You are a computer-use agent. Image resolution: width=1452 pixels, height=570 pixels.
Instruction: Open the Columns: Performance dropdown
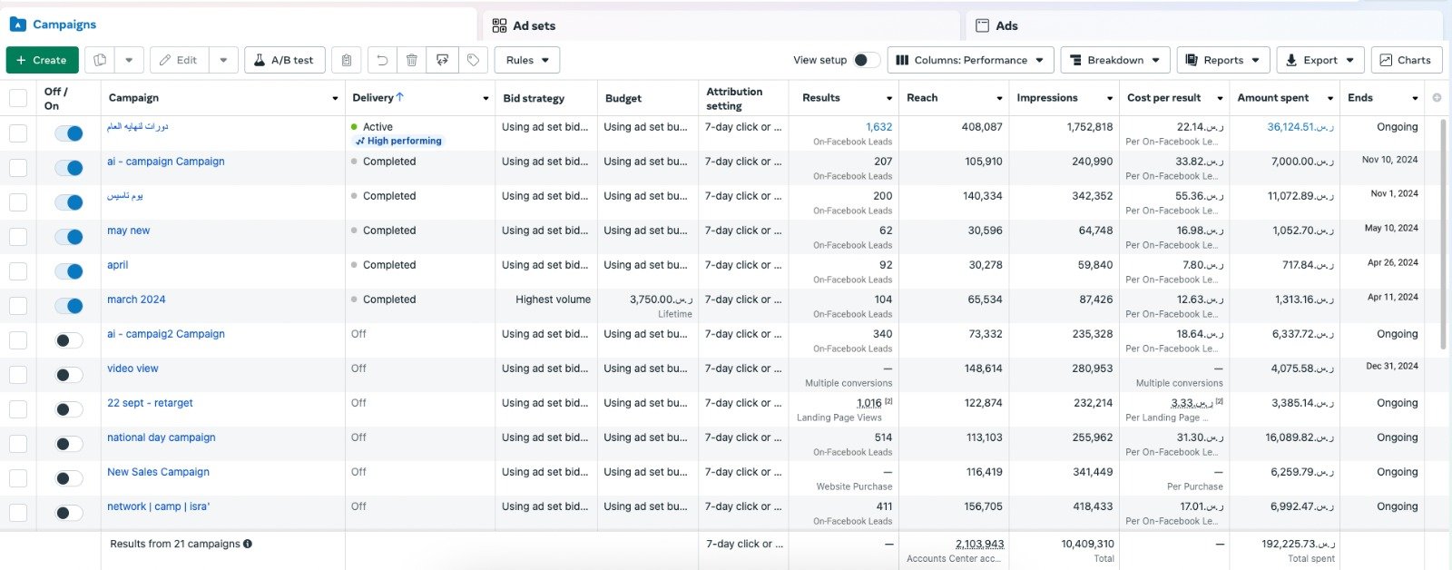pos(970,60)
